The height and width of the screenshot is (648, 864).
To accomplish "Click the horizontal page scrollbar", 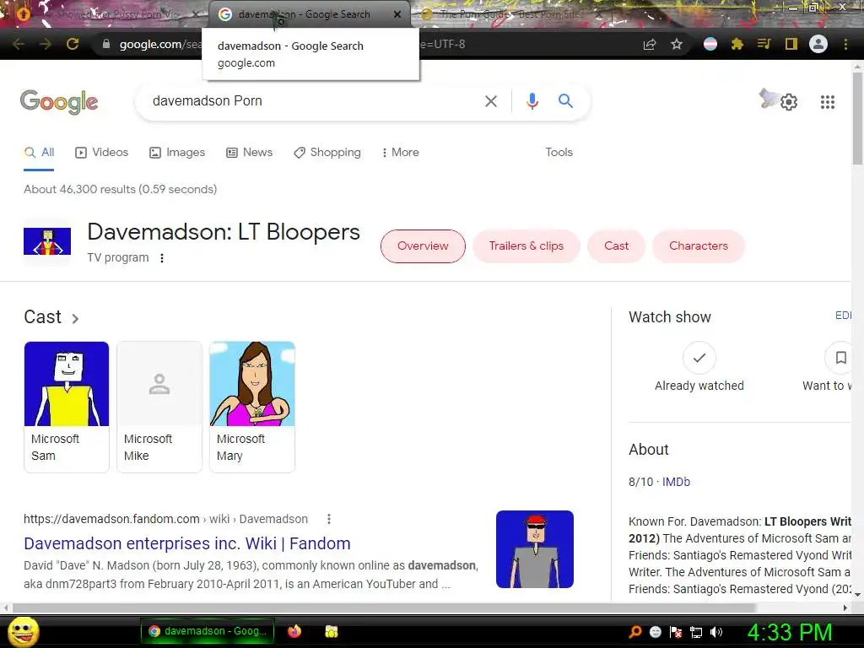I will pos(385,607).
